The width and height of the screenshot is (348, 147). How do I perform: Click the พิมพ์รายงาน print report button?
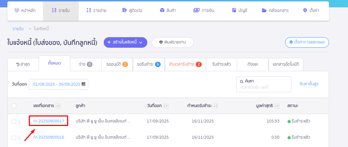coord(173,42)
